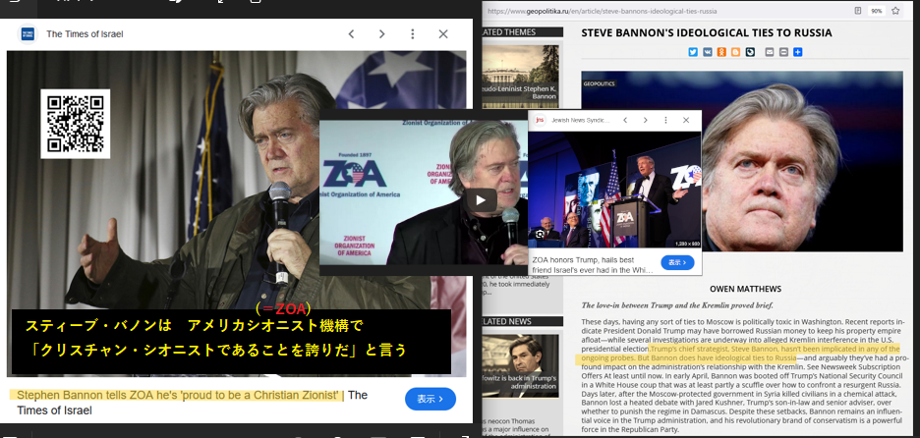The image size is (920, 438).
Task: Click the blue 表示 button under Times of Israel
Action: point(430,399)
